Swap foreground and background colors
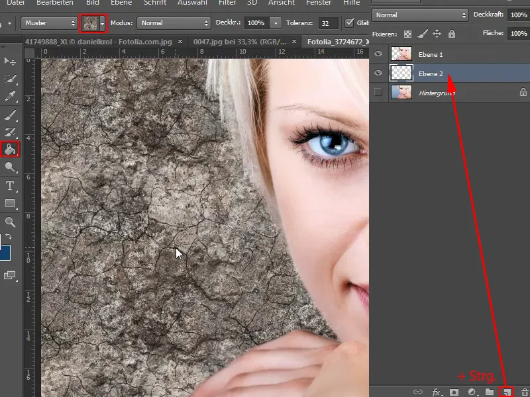 click(9, 236)
